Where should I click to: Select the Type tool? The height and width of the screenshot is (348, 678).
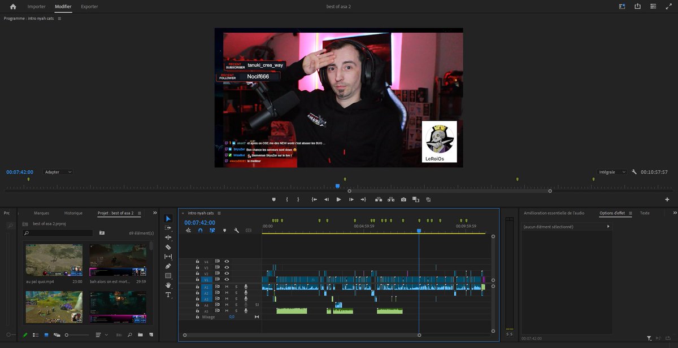168,295
